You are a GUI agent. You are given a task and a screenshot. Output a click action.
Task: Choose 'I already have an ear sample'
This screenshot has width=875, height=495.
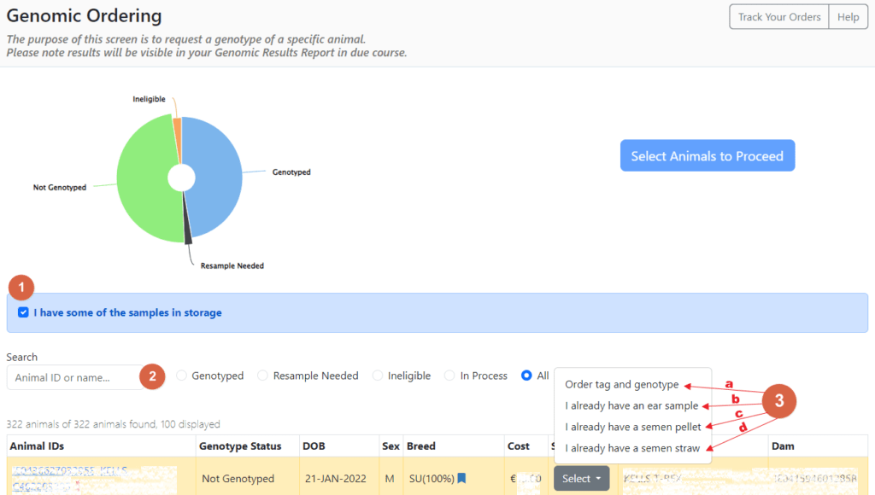[631, 405]
